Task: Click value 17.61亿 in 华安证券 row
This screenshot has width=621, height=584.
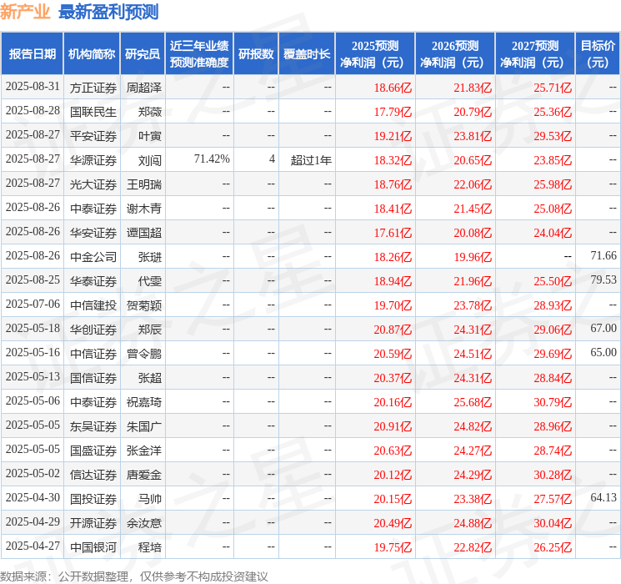Action: click(393, 233)
